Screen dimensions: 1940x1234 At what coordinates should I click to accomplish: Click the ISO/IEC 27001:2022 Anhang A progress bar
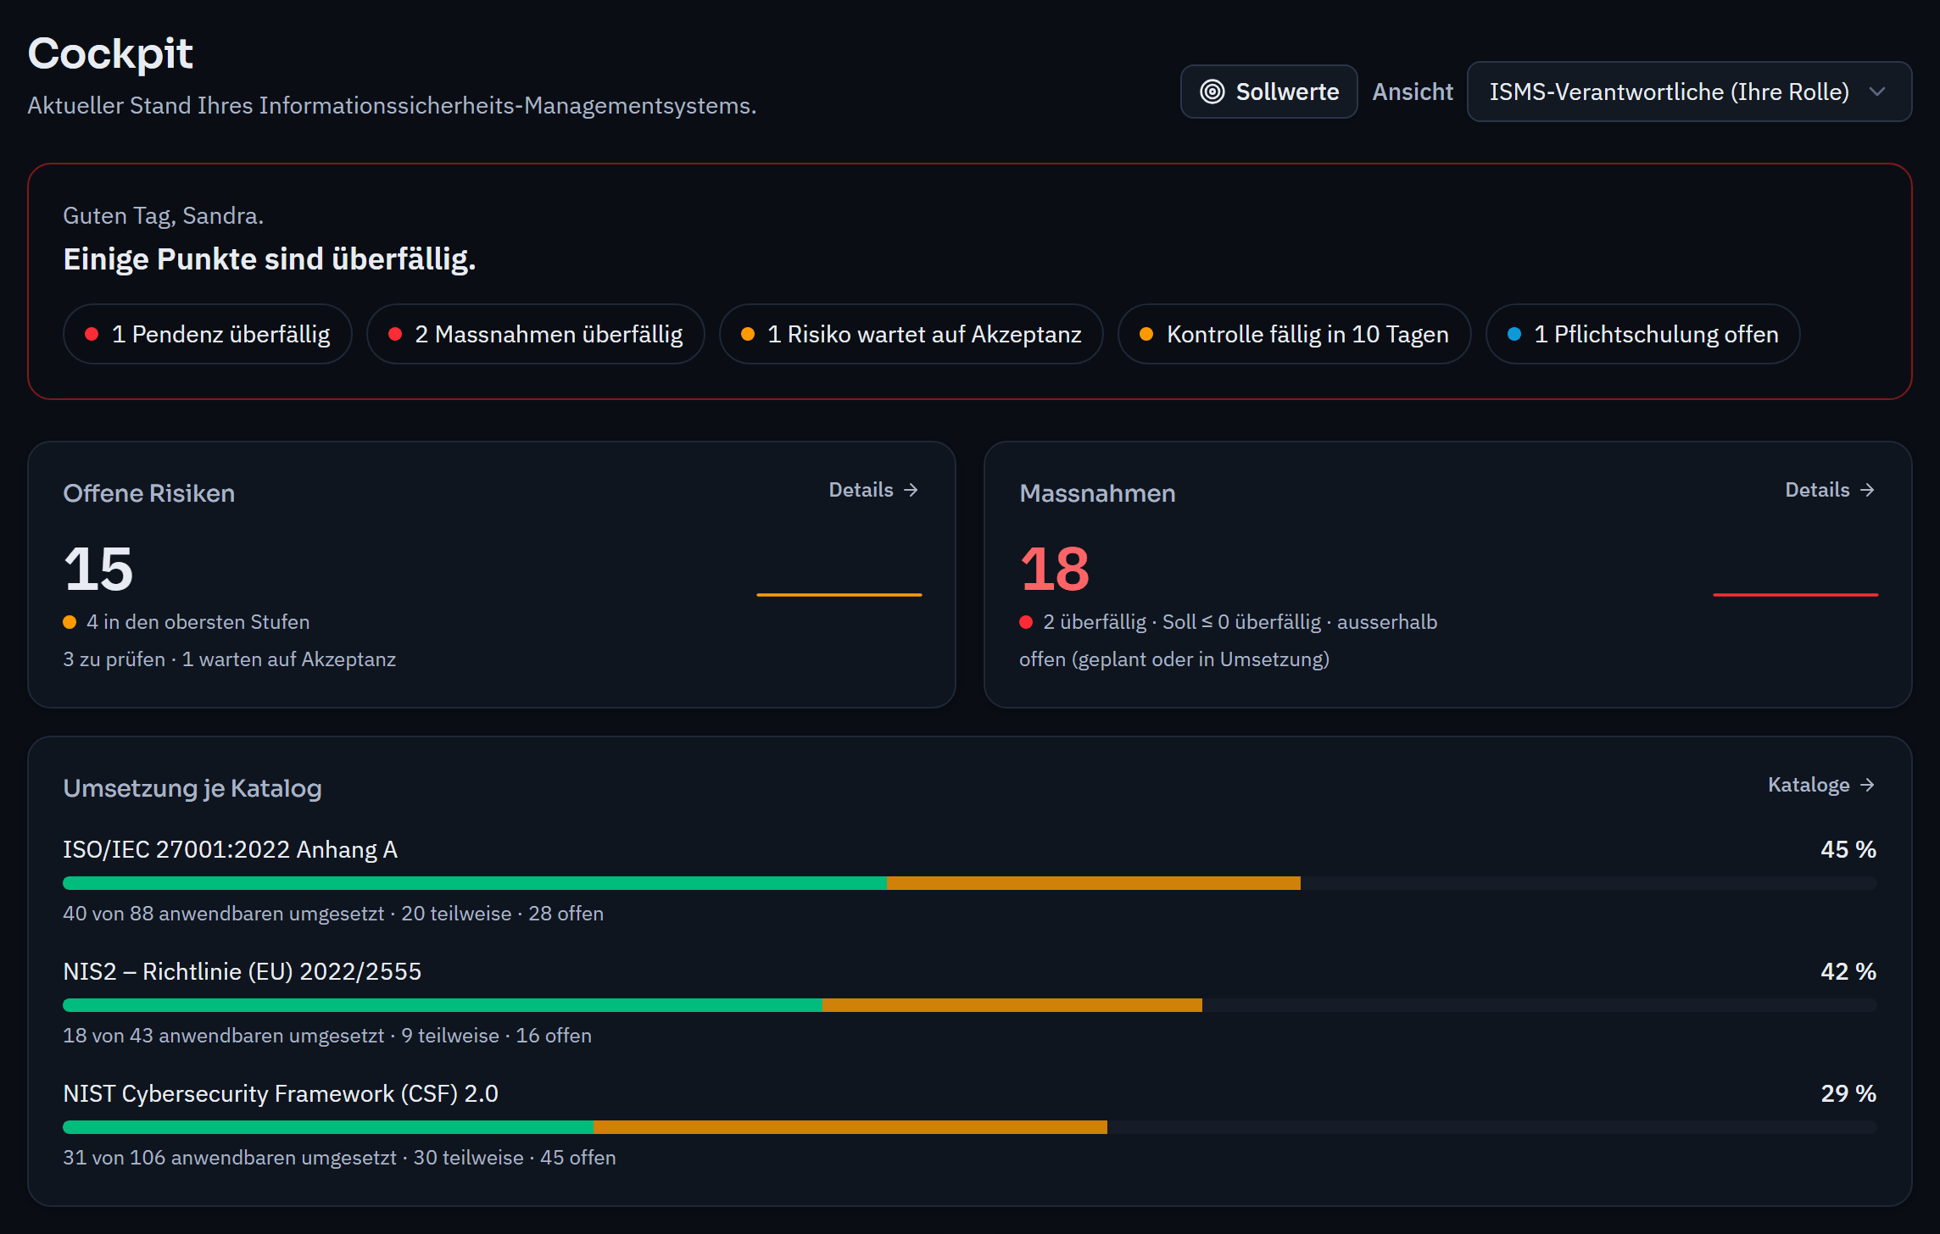tap(970, 883)
